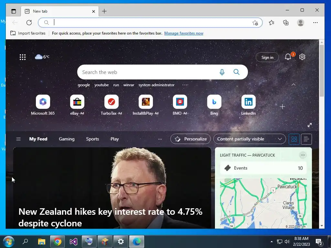Click scrollbar down arrow

[322, 226]
